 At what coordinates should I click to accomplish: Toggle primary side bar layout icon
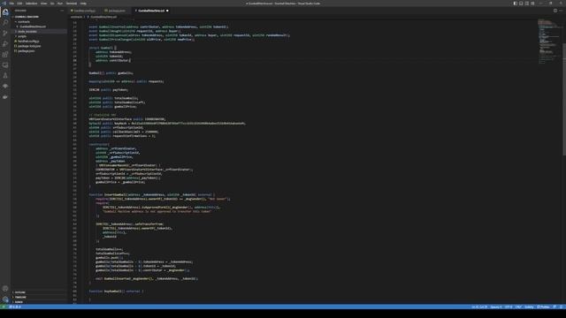[x=515, y=4]
